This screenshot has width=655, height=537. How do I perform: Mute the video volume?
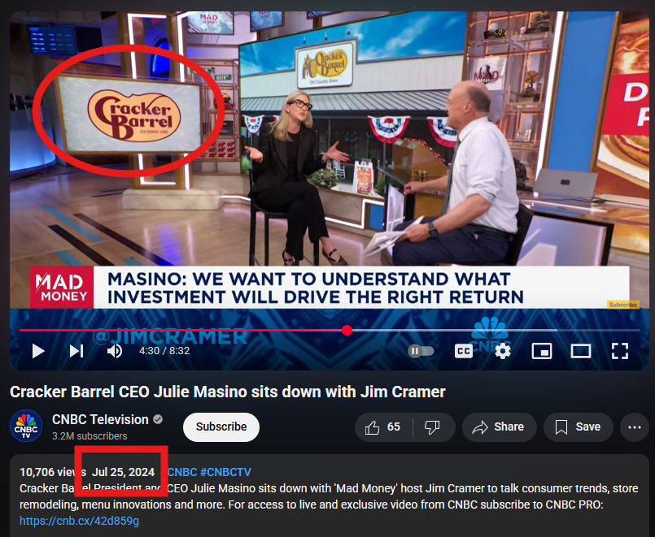tap(115, 351)
